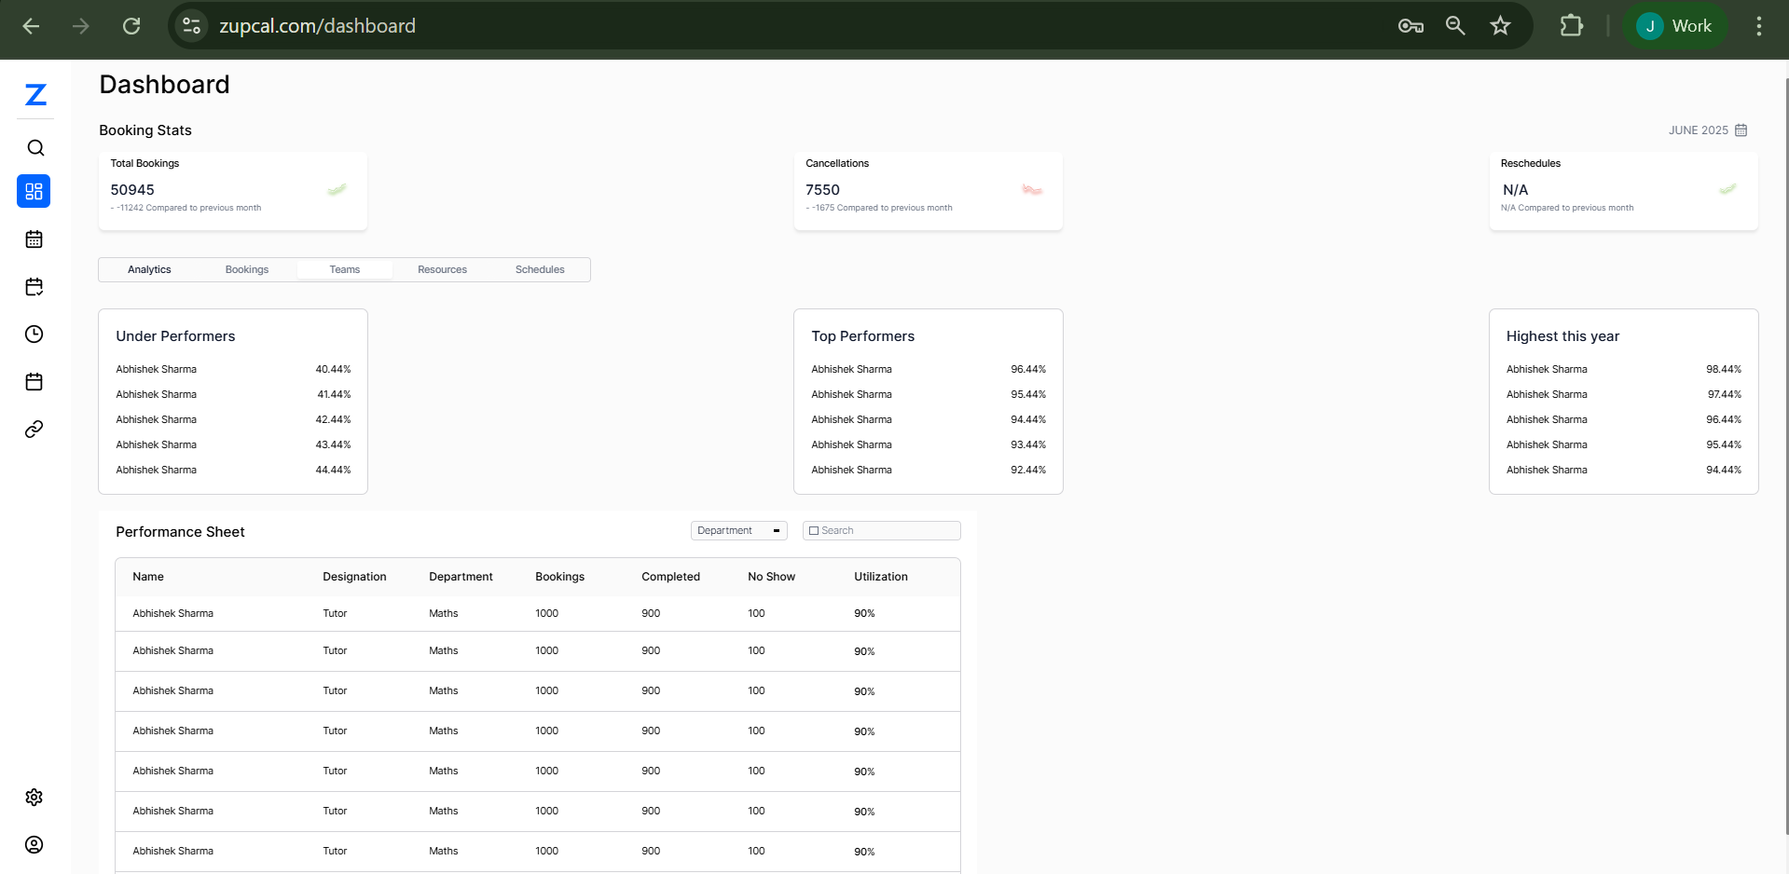Open the Work profile browser menu
Viewport: 1789px width, 874px height.
(x=1675, y=25)
